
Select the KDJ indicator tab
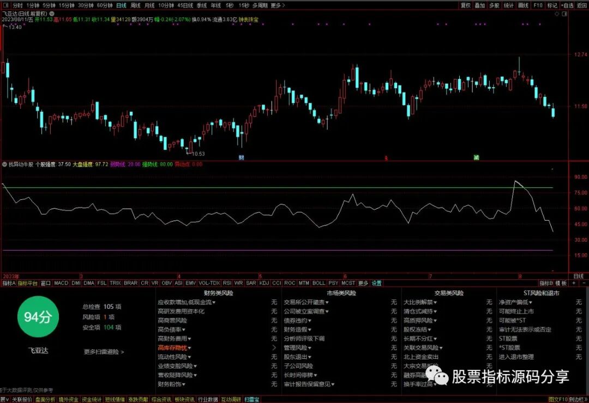[264, 283]
